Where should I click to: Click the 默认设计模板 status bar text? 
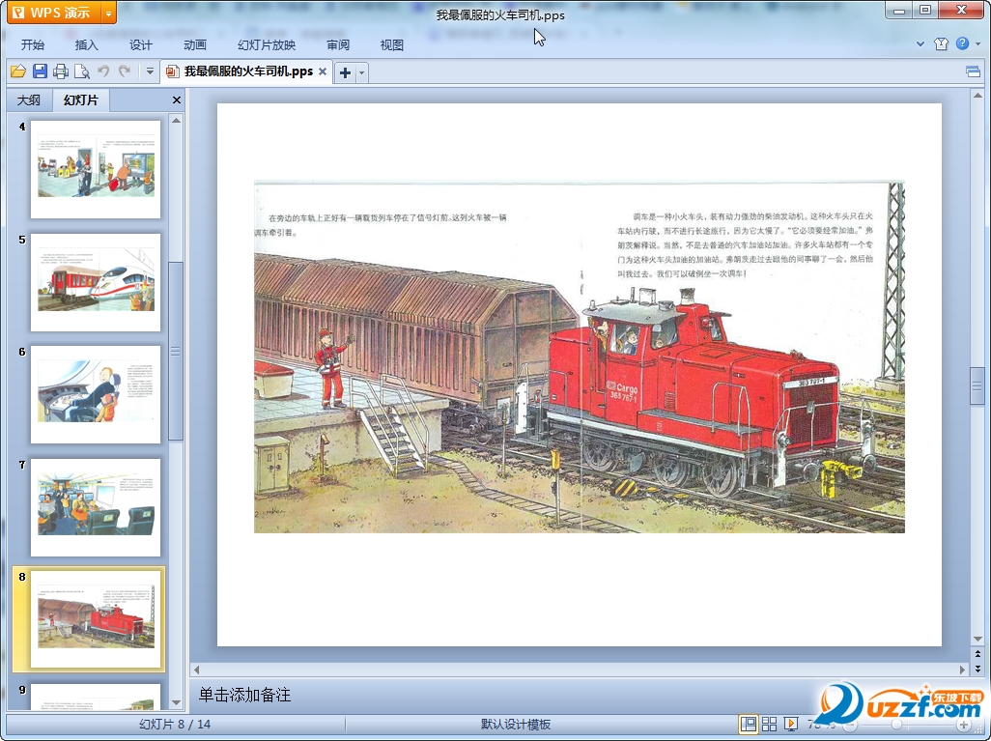[x=515, y=724]
